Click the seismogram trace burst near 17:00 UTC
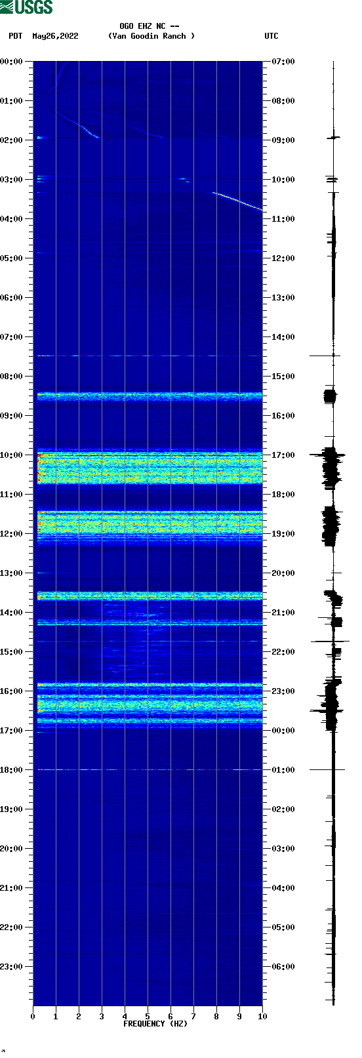This screenshot has height=1058, width=362. pyautogui.click(x=330, y=467)
